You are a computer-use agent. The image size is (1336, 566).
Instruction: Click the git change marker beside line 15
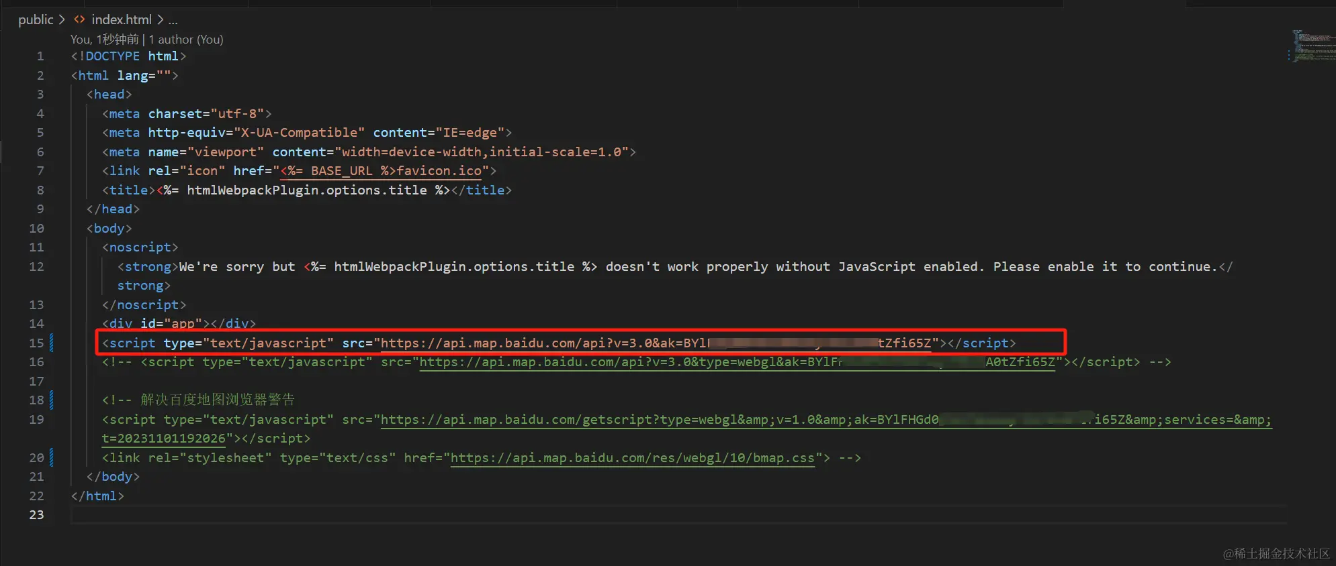point(52,343)
